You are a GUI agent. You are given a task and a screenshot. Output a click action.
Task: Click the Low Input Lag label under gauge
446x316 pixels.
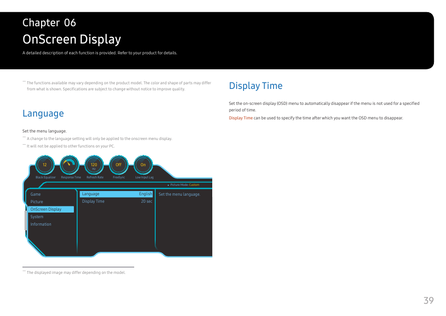(144, 177)
